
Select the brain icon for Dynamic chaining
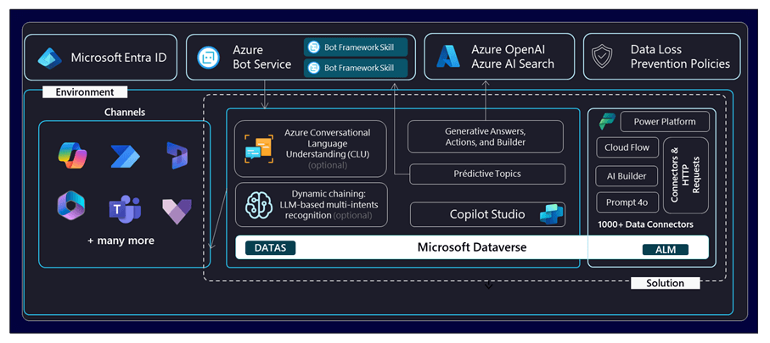259,205
